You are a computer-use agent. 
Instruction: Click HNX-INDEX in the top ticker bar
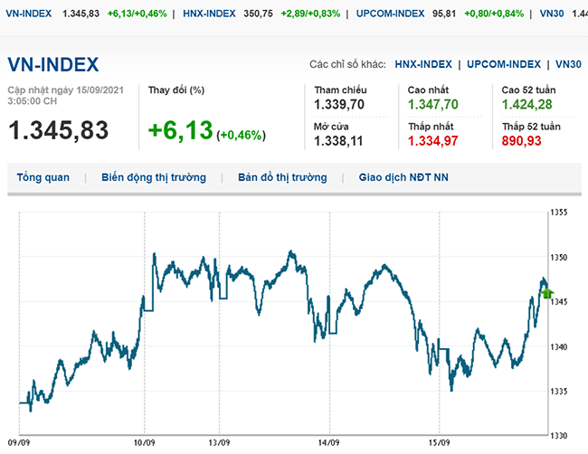(209, 14)
